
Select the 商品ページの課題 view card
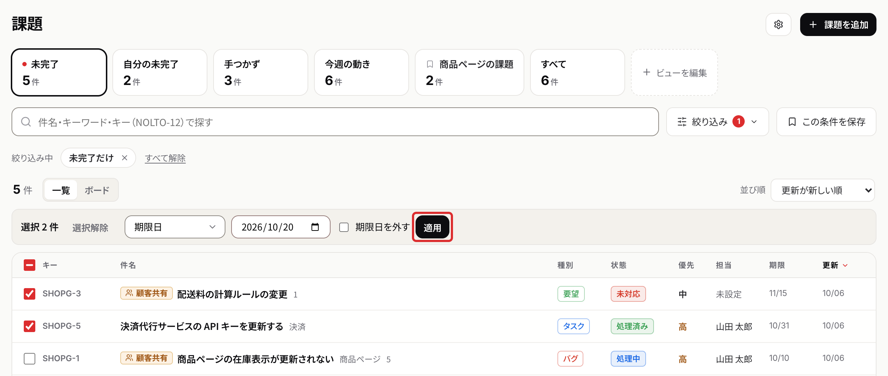click(x=470, y=72)
